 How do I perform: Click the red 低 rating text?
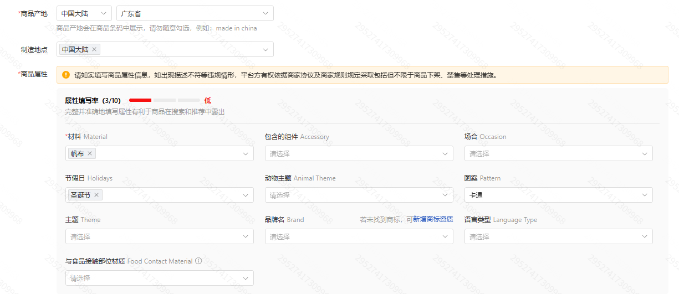click(207, 101)
